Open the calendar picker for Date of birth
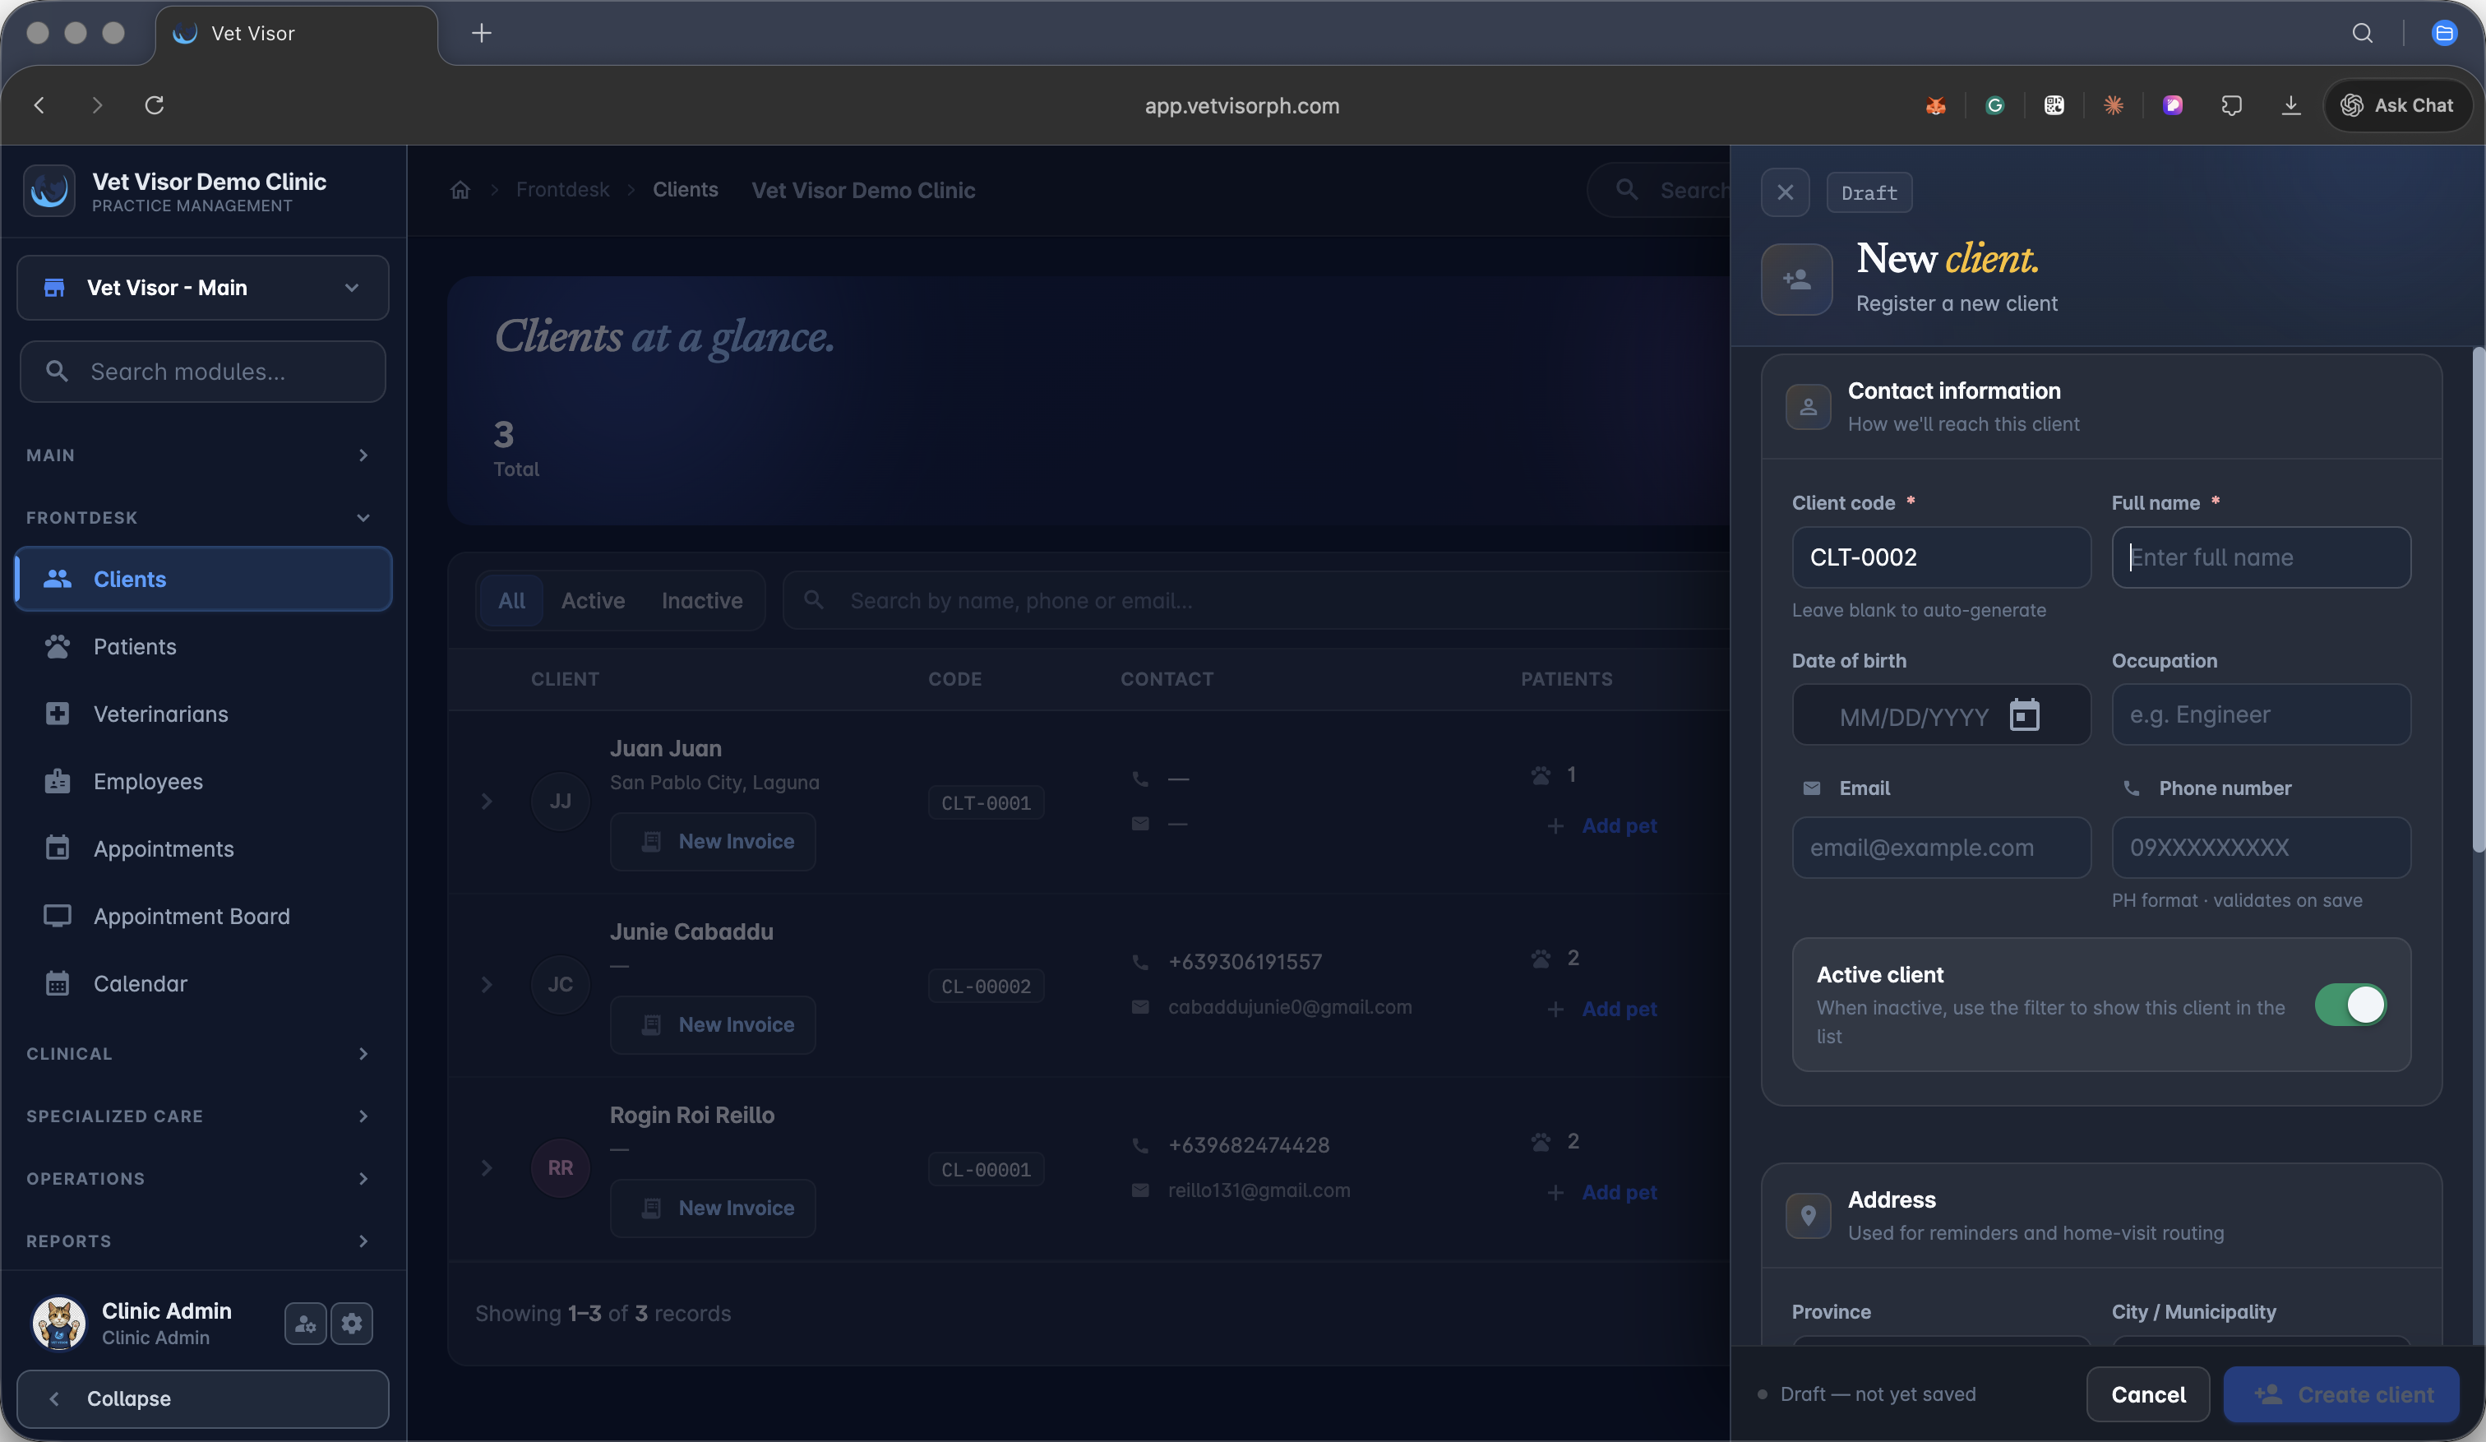The height and width of the screenshot is (1442, 2486). point(2024,715)
